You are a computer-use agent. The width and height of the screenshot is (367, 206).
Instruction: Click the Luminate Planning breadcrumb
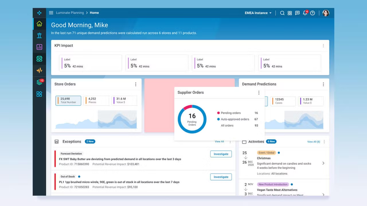click(x=70, y=13)
